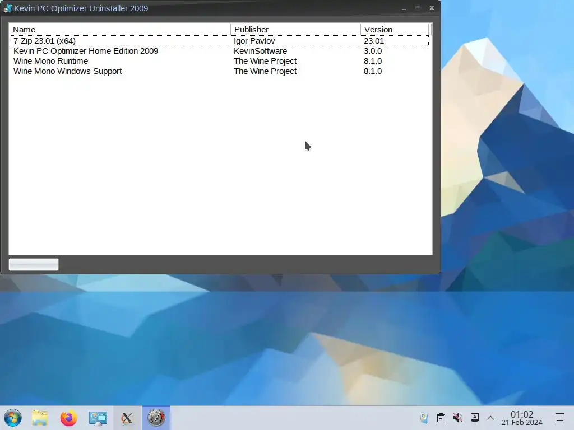Close the Kevin PC Optimizer Uninstaller window
Image resolution: width=574 pixels, height=430 pixels.
[x=432, y=8]
